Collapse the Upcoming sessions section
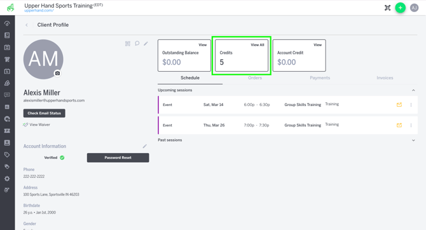This screenshot has height=230, width=426. (x=413, y=90)
